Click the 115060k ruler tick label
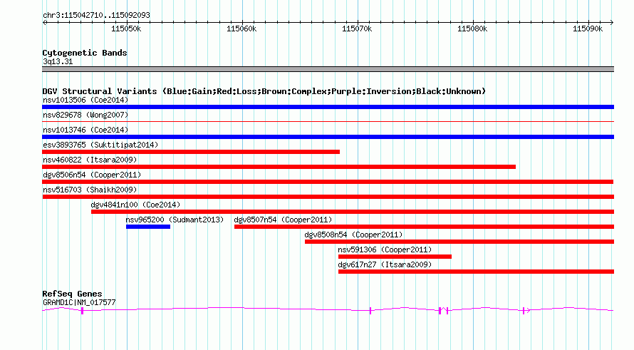This screenshot has width=634, height=350. point(241,29)
